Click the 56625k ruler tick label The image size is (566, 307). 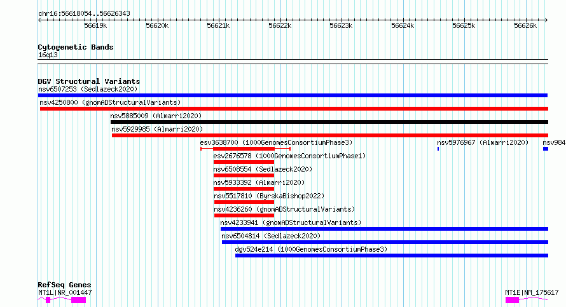(x=464, y=25)
